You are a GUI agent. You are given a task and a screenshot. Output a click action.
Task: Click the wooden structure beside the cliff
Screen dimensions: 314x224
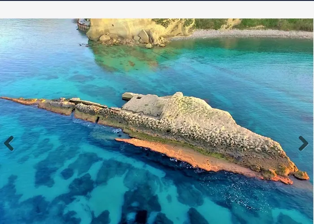pos(83,25)
